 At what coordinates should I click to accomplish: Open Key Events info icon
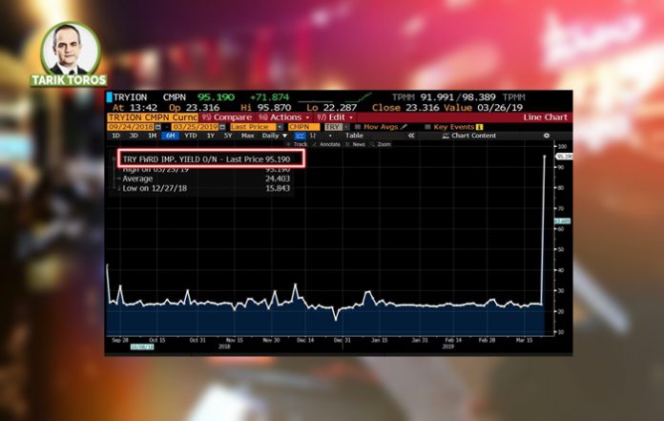coord(479,127)
